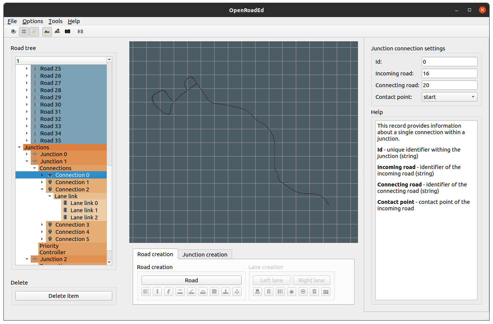493x324 pixels.
Task: Click the connection icon beside Connection 3
Action: (x=50, y=225)
